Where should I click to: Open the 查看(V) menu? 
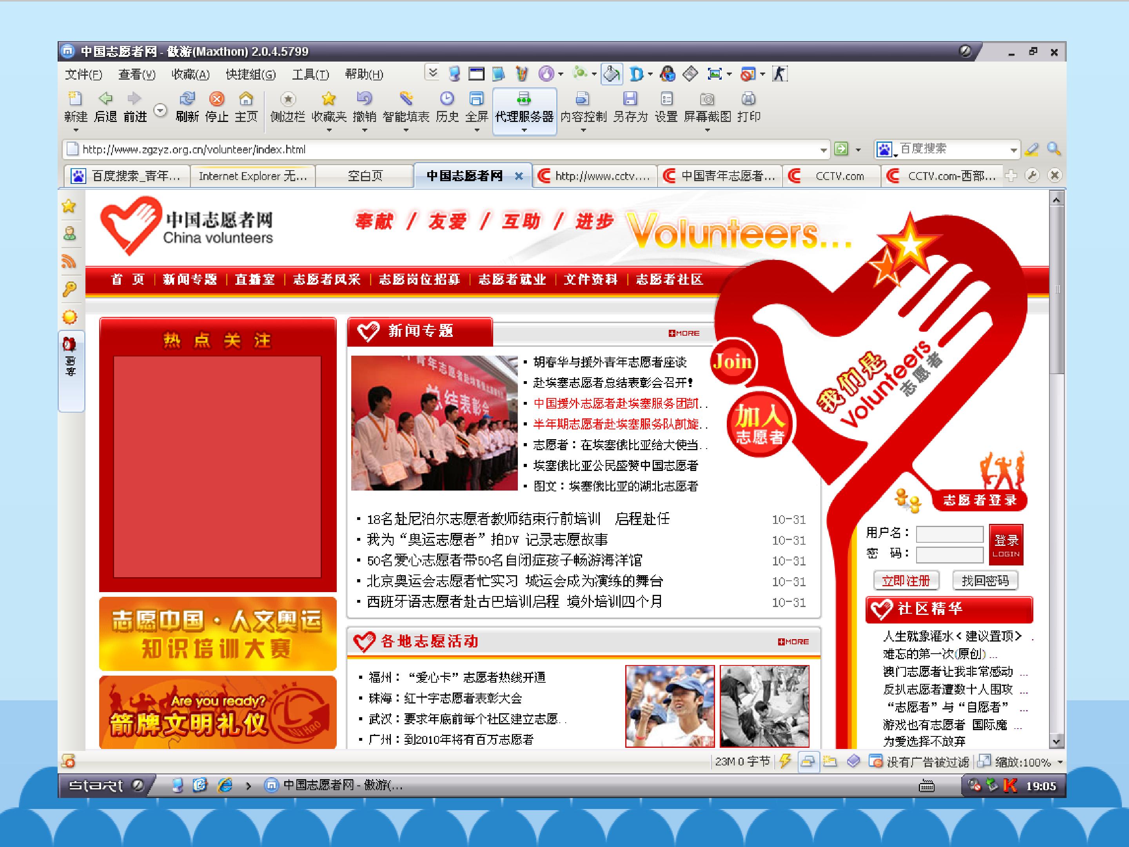pyautogui.click(x=137, y=75)
